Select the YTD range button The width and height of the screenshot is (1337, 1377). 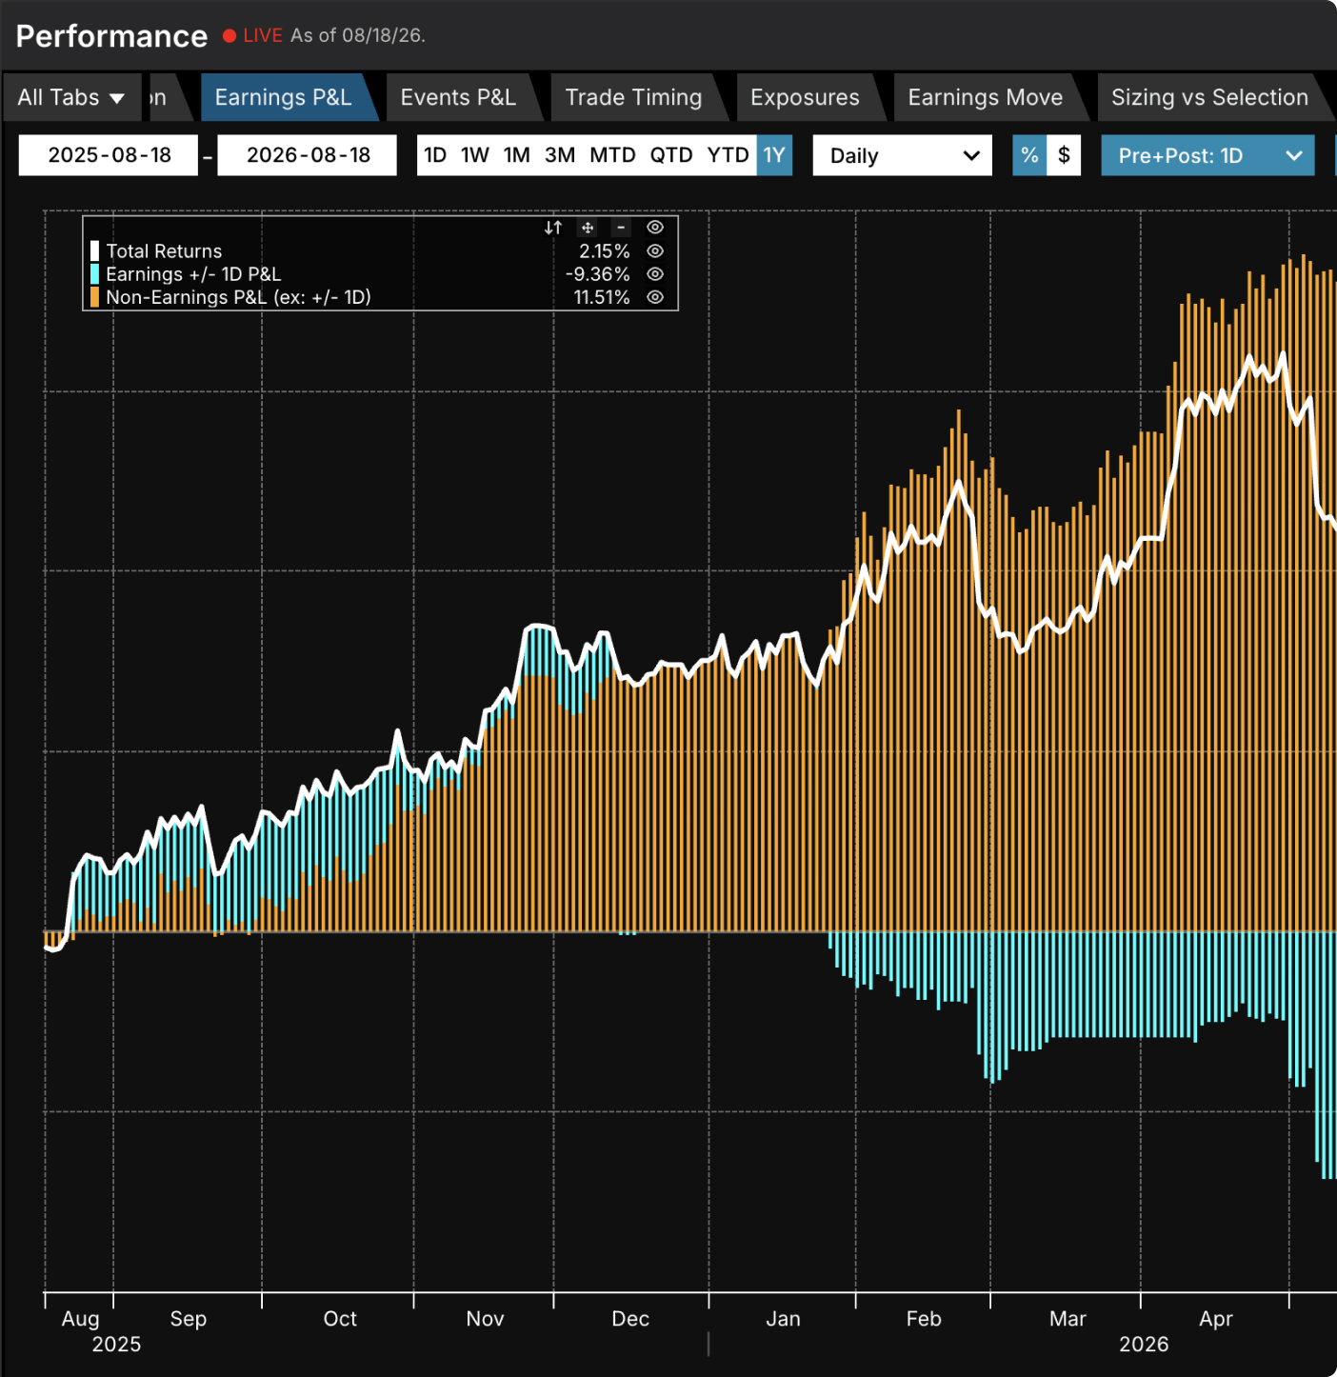(728, 155)
